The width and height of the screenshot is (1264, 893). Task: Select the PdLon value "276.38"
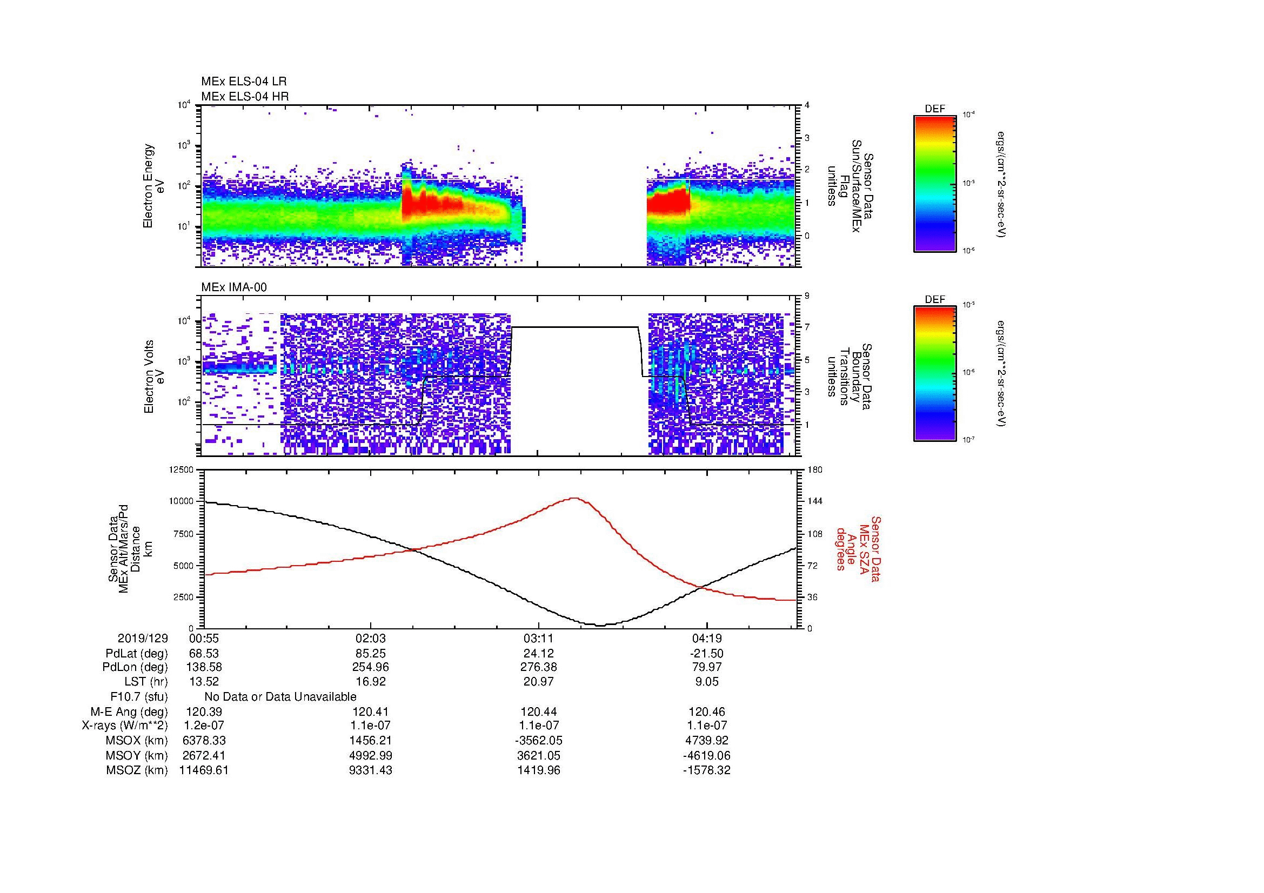538,667
